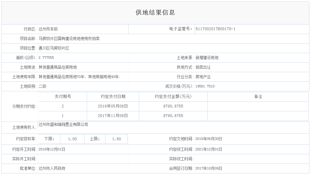
Task: Click upper limit value 1.80
Action: pos(117,139)
